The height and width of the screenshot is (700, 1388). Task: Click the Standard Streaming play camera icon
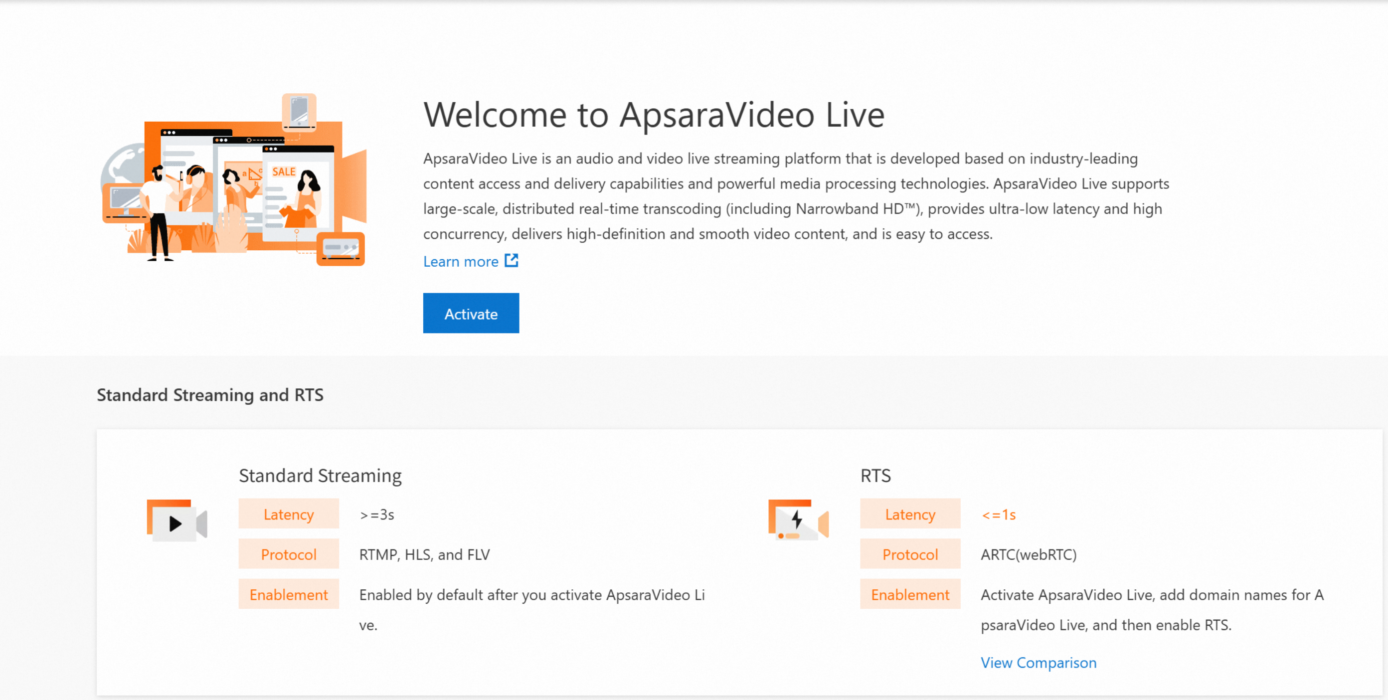[176, 521]
